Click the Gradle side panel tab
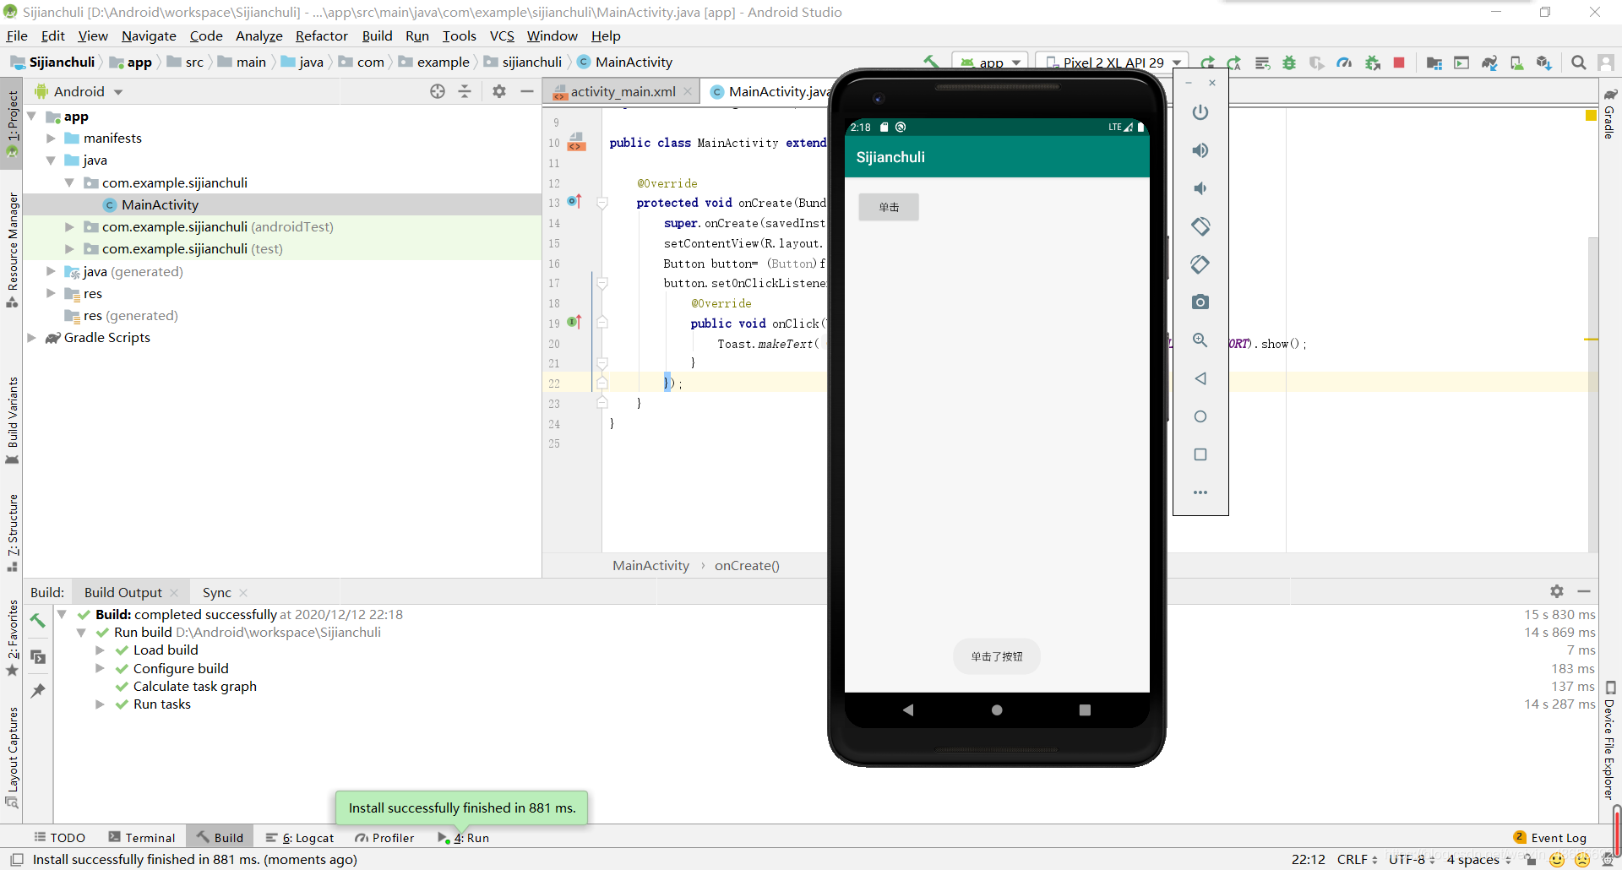Image resolution: width=1622 pixels, height=870 pixels. (x=1610, y=114)
